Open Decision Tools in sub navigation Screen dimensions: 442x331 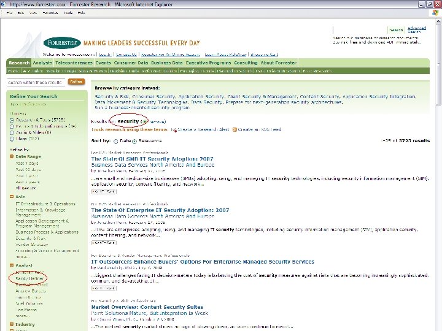coord(125,71)
